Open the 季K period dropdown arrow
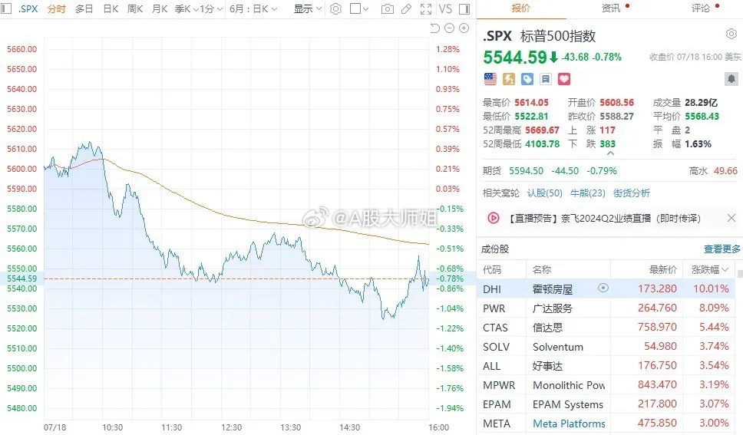The width and height of the screenshot is (743, 435). click(195, 9)
